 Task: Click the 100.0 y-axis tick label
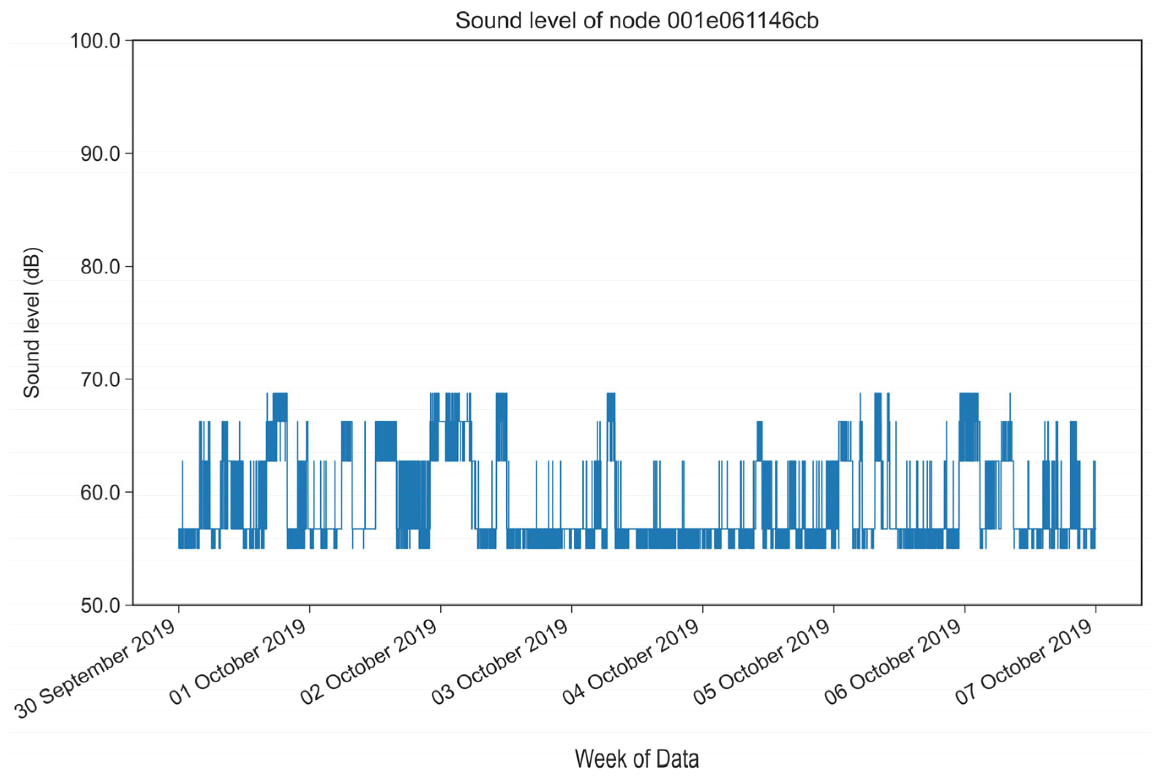[x=95, y=41]
